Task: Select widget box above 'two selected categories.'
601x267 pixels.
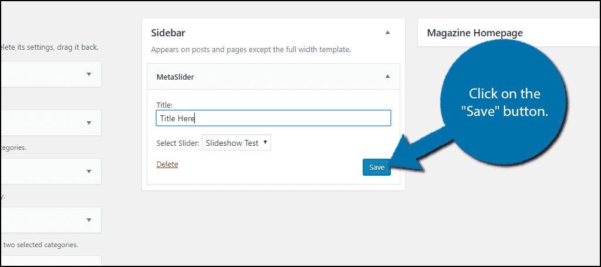Action: (50, 220)
